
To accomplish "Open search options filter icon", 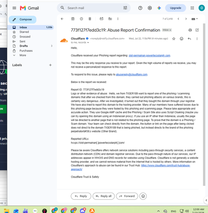I will (x=125, y=8).
